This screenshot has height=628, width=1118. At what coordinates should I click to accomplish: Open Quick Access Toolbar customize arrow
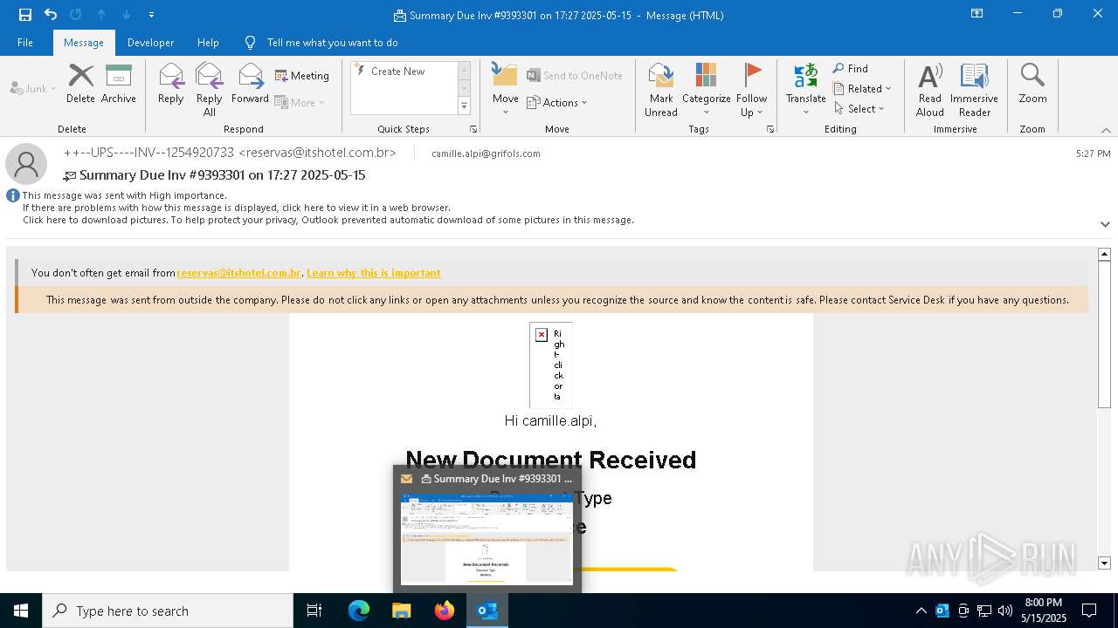[x=151, y=15]
